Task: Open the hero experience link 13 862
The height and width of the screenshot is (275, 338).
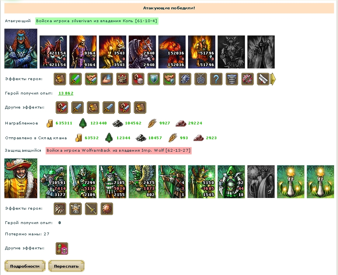Action: [x=66, y=93]
